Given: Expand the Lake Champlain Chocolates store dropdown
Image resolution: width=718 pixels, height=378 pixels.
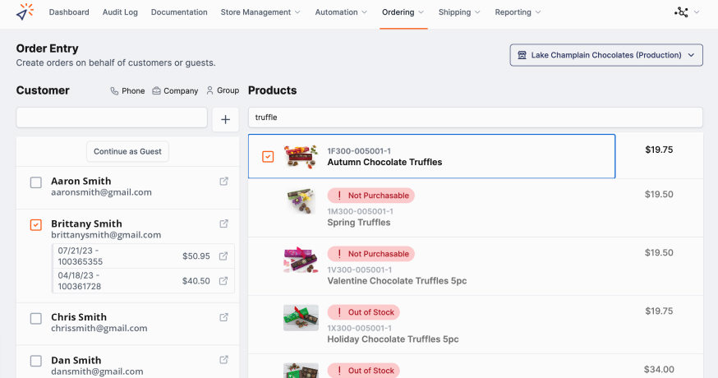Looking at the screenshot, I should tap(606, 55).
